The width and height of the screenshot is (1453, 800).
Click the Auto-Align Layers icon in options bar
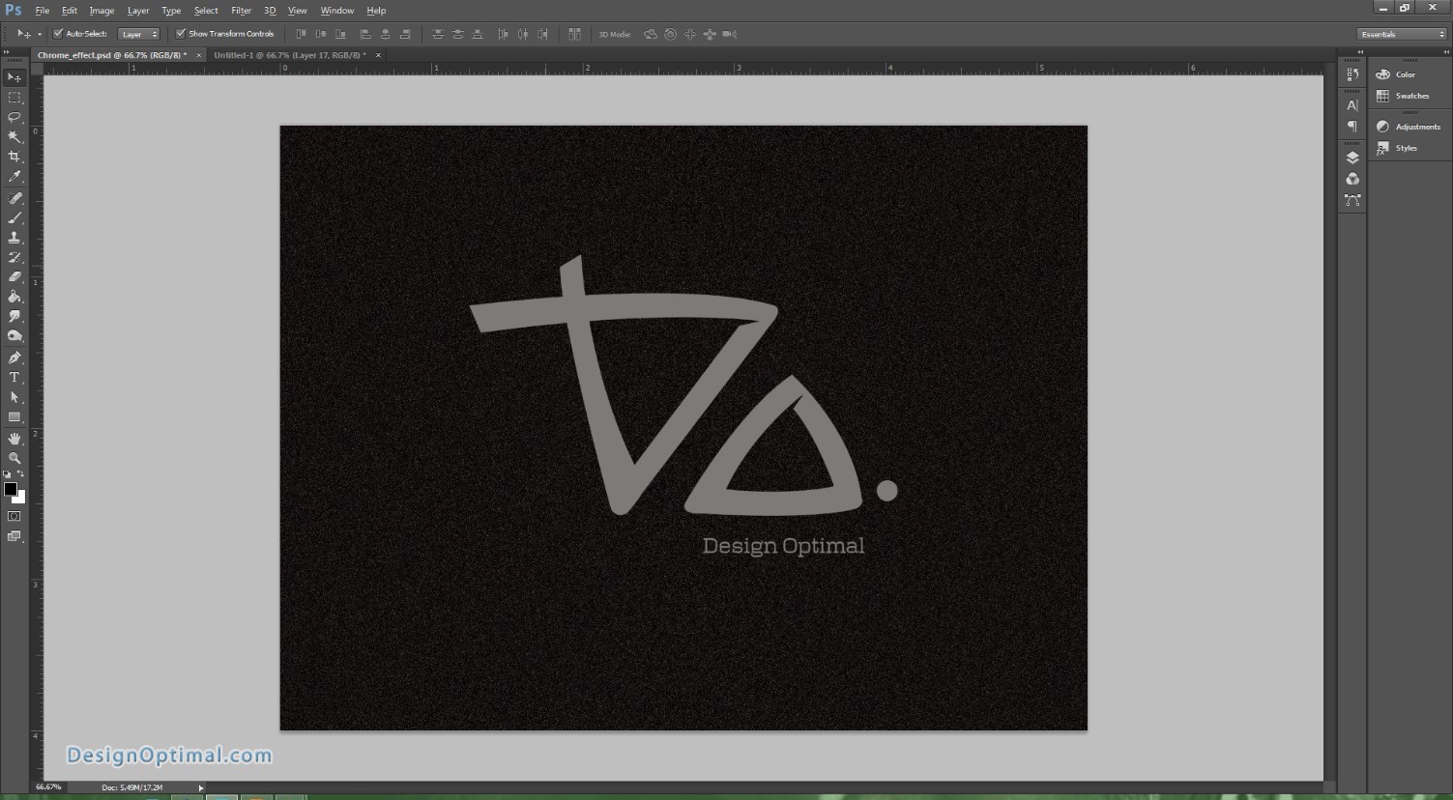(574, 34)
